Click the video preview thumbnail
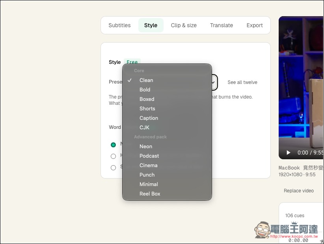324x244 pixels. click(301, 88)
